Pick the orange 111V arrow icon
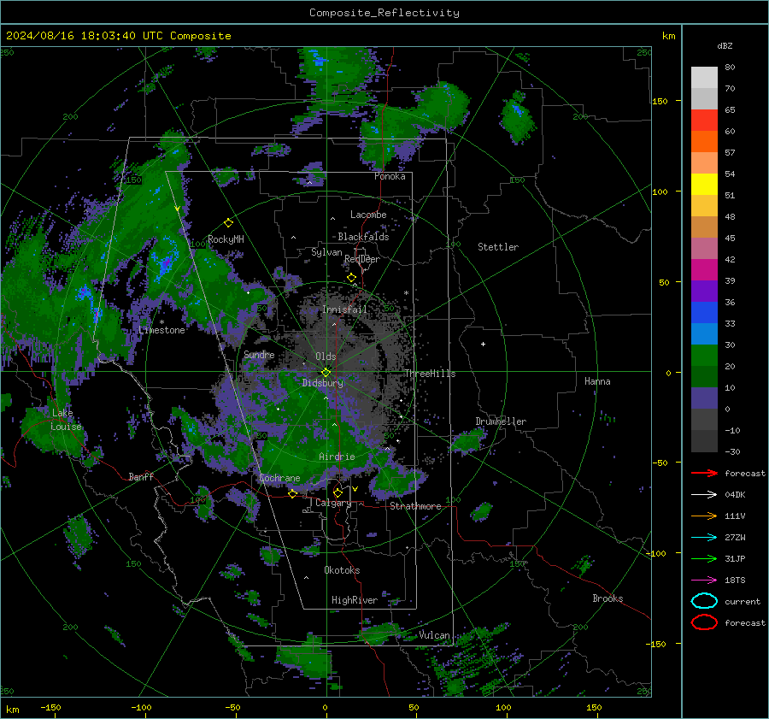 pyautogui.click(x=704, y=516)
